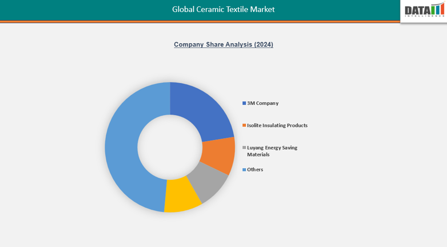Image resolution: width=447 pixels, height=247 pixels.
Task: Click the DATA Intelligence logo
Action: pos(424,10)
